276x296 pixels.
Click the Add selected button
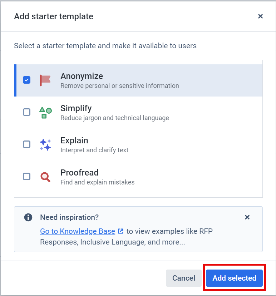234,278
